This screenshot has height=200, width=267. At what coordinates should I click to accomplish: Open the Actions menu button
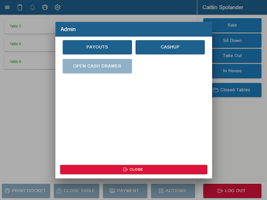(173, 191)
